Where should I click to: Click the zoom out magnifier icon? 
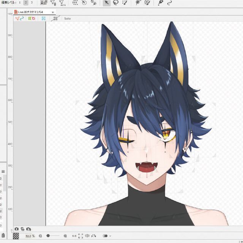(41, 236)
